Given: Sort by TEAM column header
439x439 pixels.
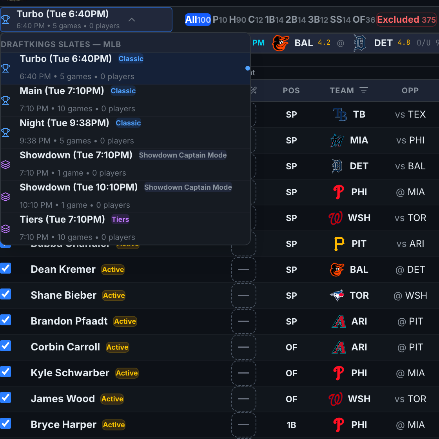Looking at the screenshot, I should (341, 91).
